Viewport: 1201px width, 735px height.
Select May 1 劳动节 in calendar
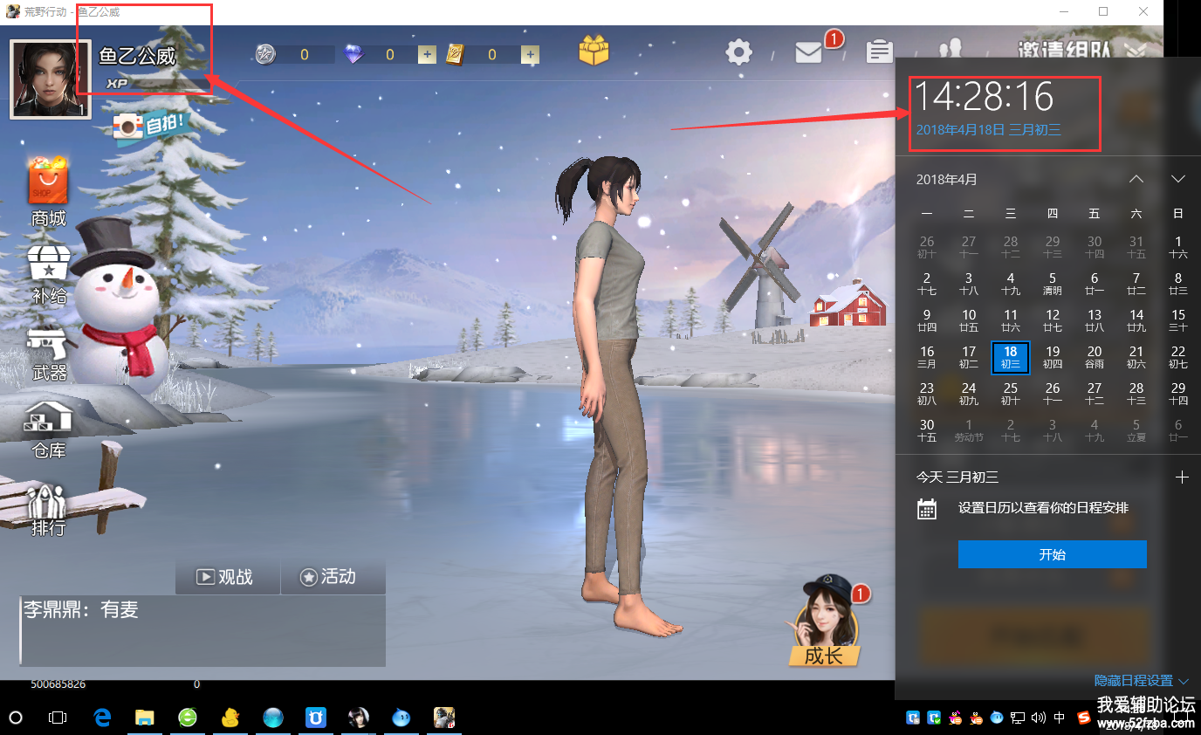(x=969, y=430)
